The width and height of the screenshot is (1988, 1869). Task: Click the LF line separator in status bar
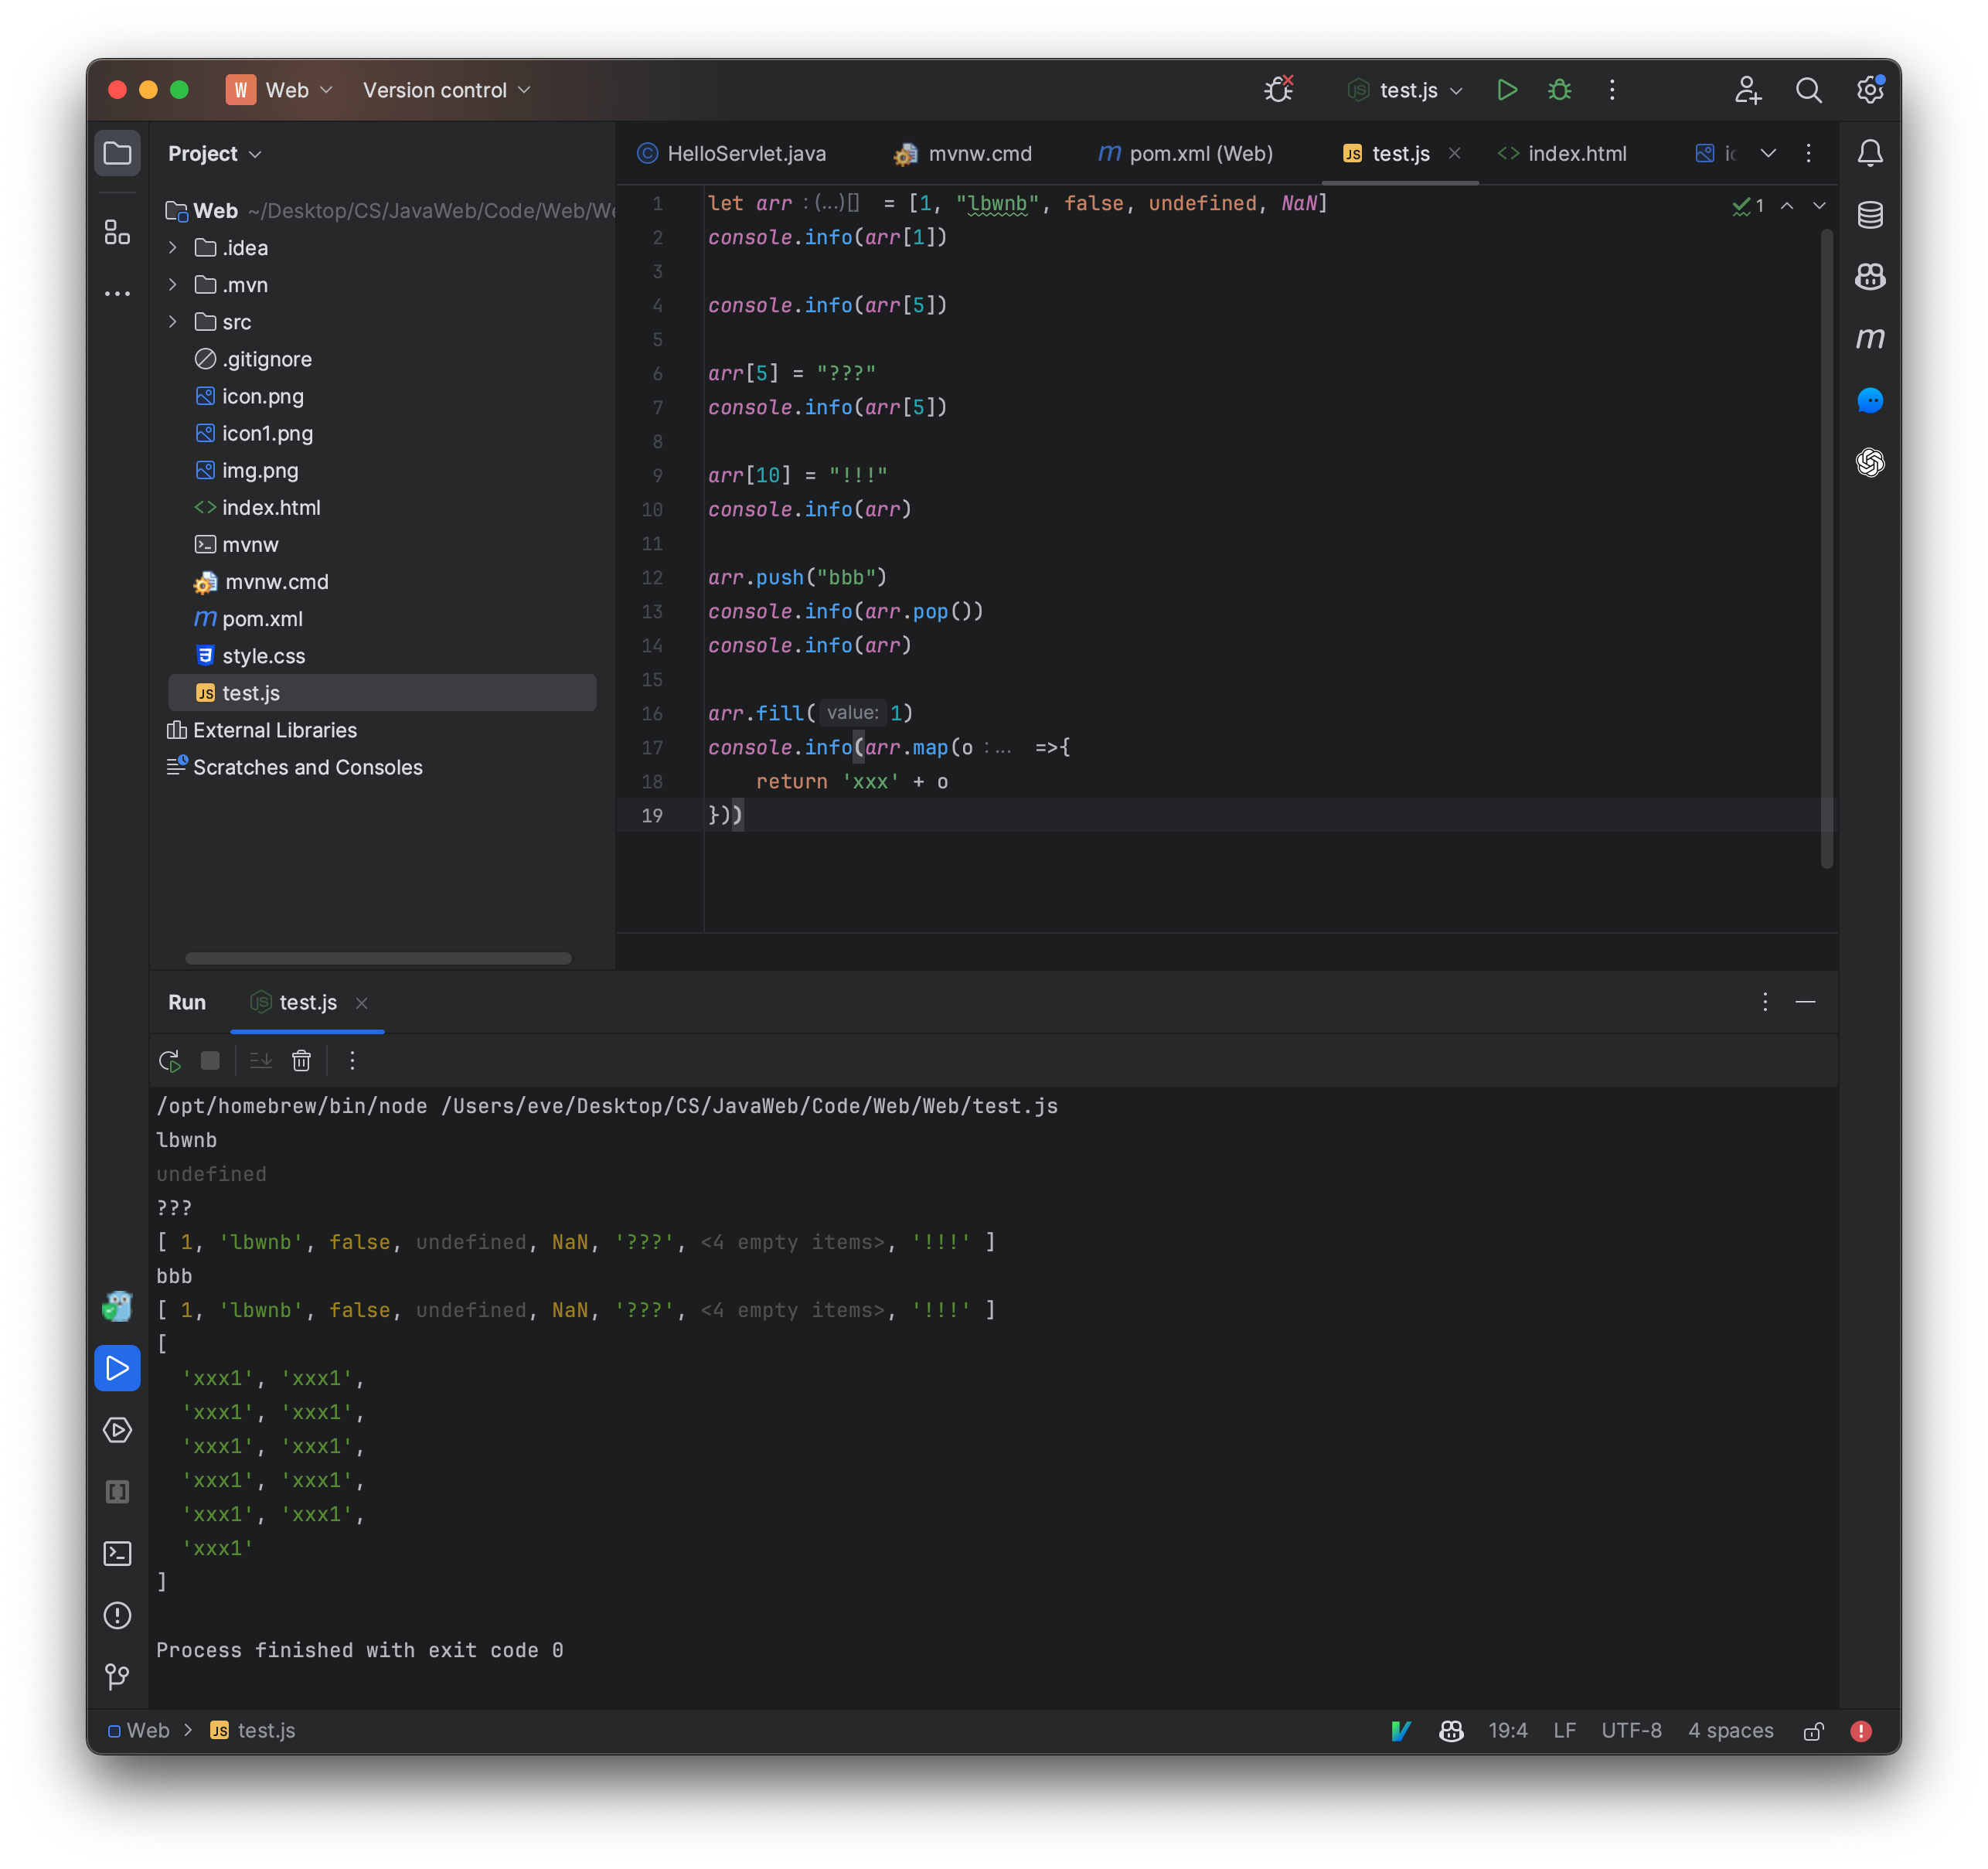pos(1565,1731)
